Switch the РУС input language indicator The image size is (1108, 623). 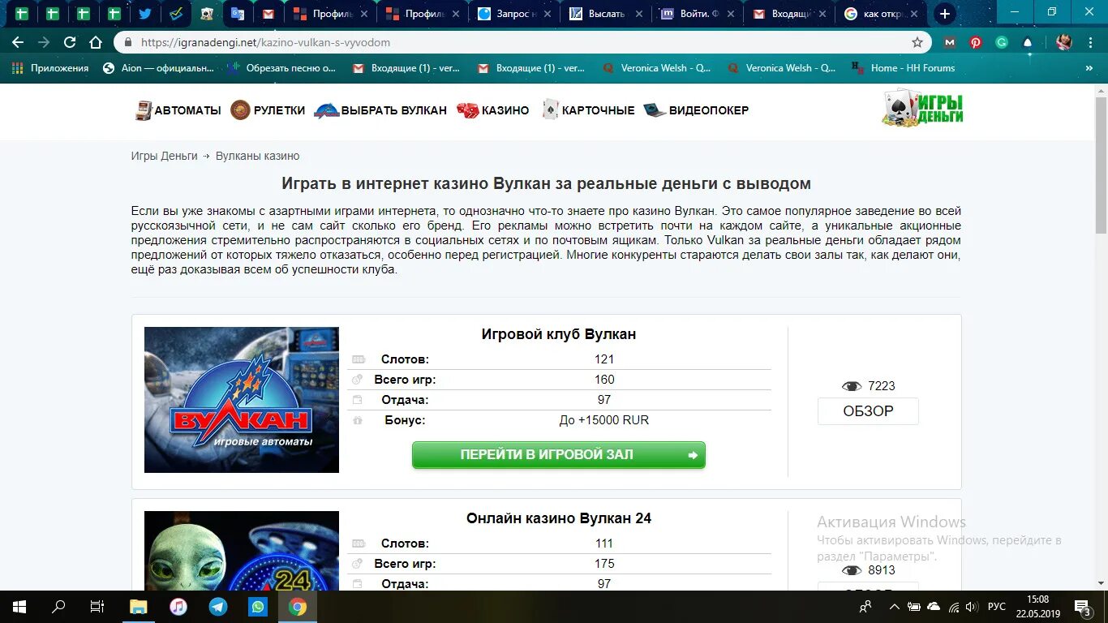pos(997,607)
